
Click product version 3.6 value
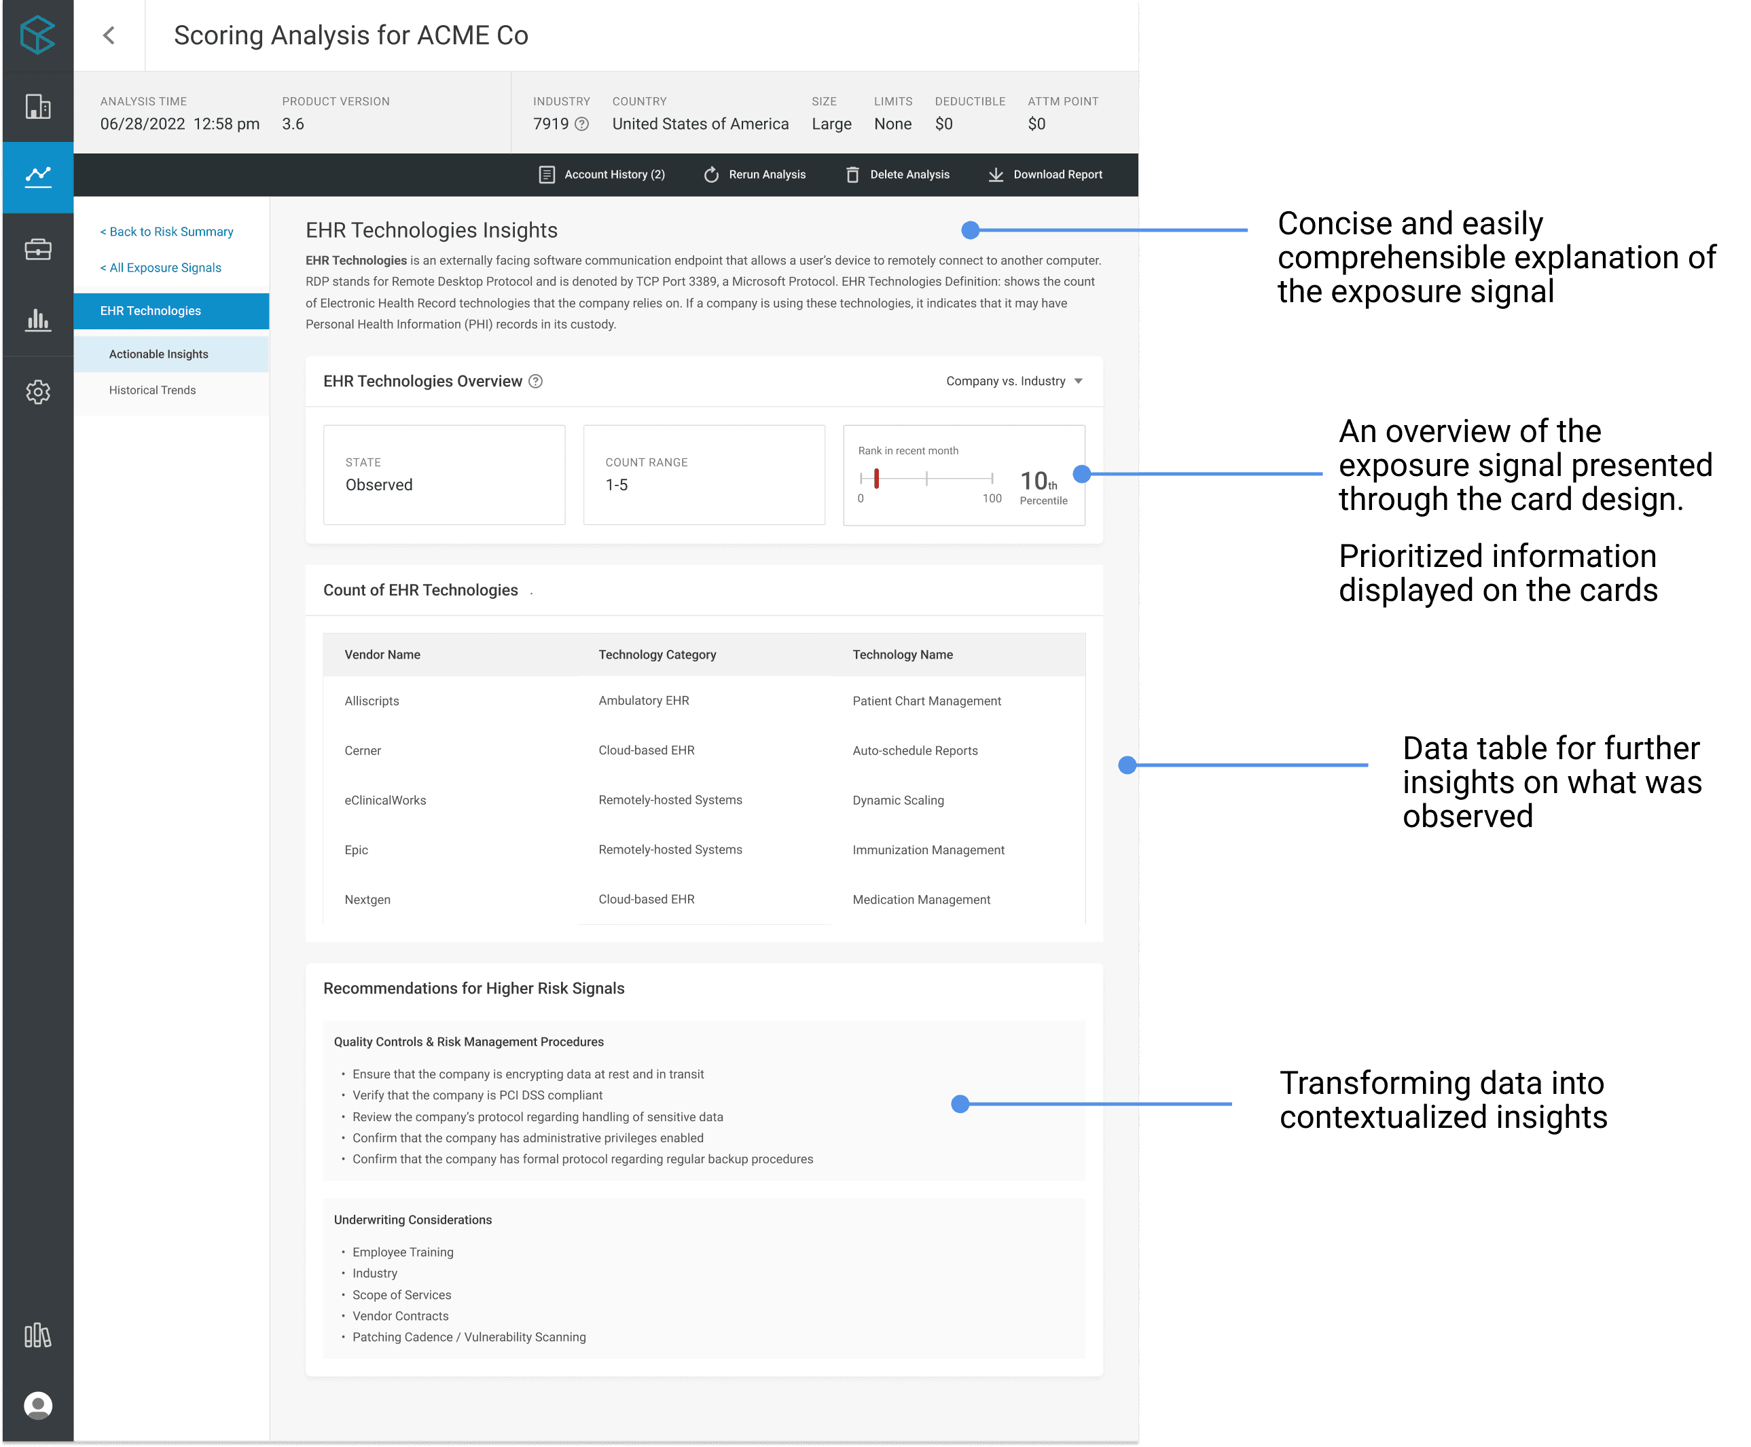coord(293,124)
